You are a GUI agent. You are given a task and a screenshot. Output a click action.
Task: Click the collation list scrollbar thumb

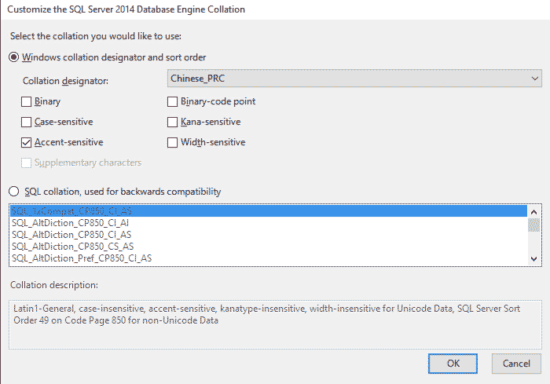534,226
